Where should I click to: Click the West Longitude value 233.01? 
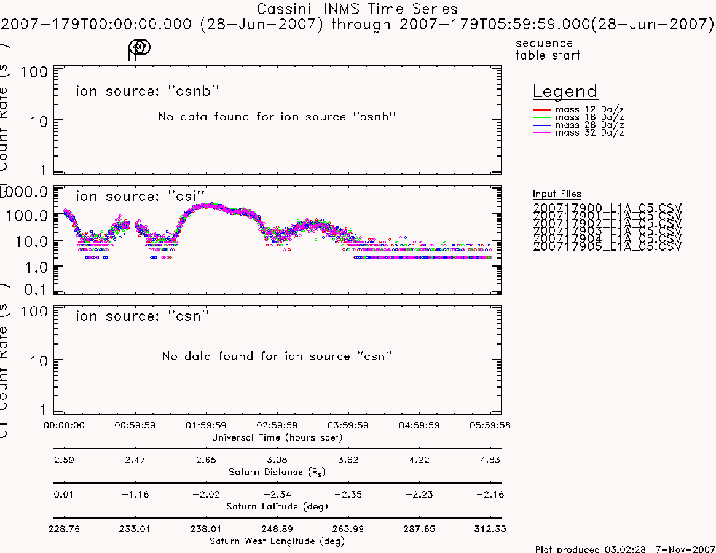pyautogui.click(x=135, y=529)
